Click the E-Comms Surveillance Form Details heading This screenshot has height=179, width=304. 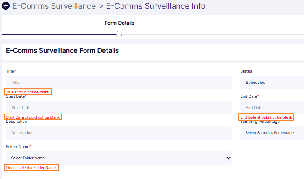[x=62, y=51]
